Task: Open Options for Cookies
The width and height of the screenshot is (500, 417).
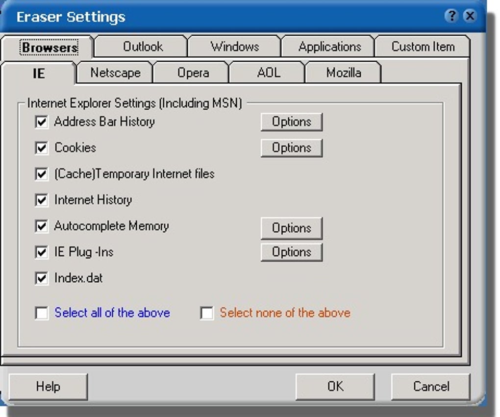Action: point(292,148)
